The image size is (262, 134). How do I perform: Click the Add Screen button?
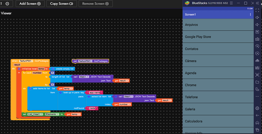tap(30, 4)
